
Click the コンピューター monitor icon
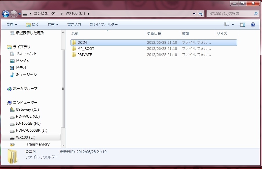point(9,103)
